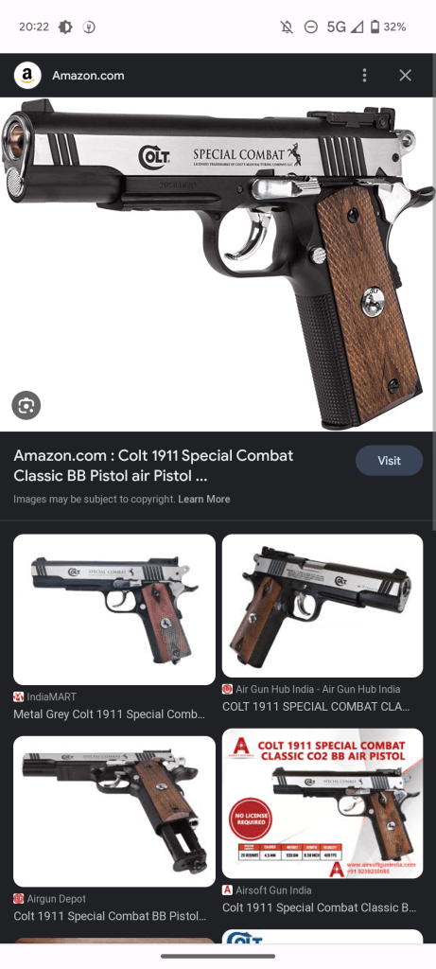436x969 pixels.
Task: Open Metal Grey Colt 1911 result caption
Action: [x=109, y=714]
